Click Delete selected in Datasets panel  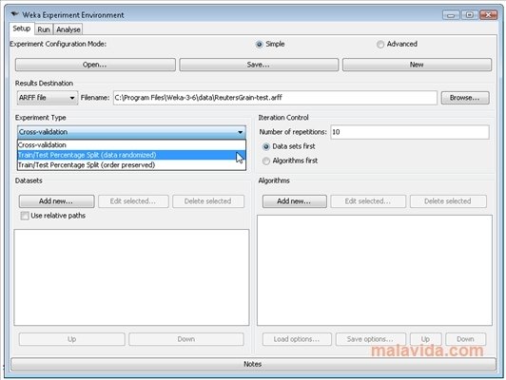coord(208,201)
